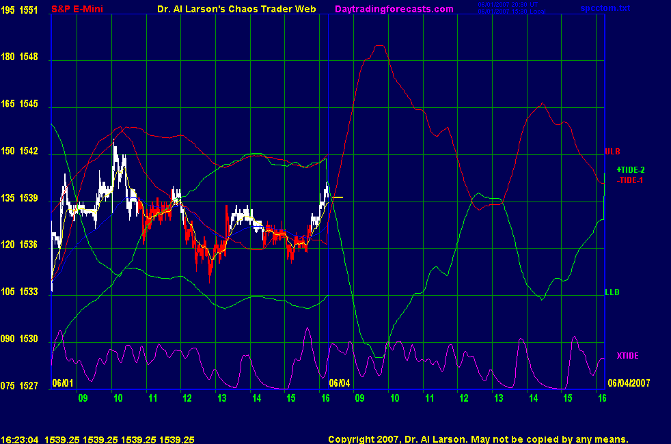
Task: Click hour label '15' of the 06/04 session
Action: pyautogui.click(x=567, y=398)
